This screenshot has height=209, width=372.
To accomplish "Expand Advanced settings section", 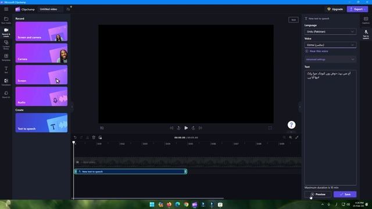I will (330, 59).
